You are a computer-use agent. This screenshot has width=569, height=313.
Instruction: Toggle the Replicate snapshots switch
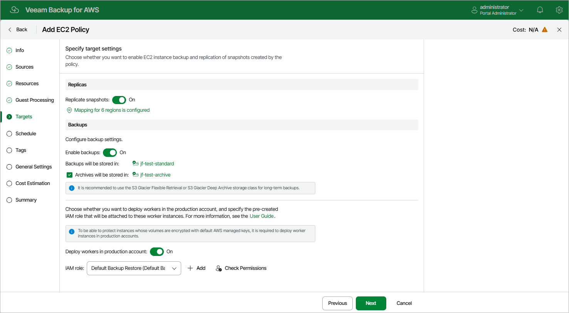click(119, 100)
